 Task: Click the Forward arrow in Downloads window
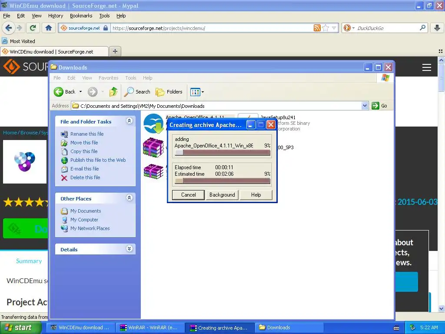pos(93,92)
